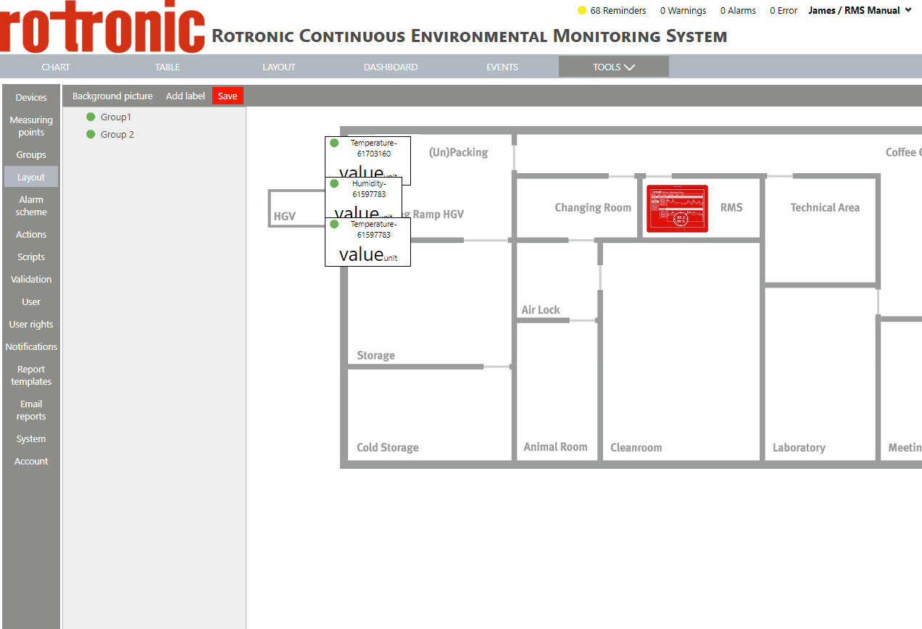The height and width of the screenshot is (629, 922).
Task: Open User rights in the sidebar
Action: 31,324
